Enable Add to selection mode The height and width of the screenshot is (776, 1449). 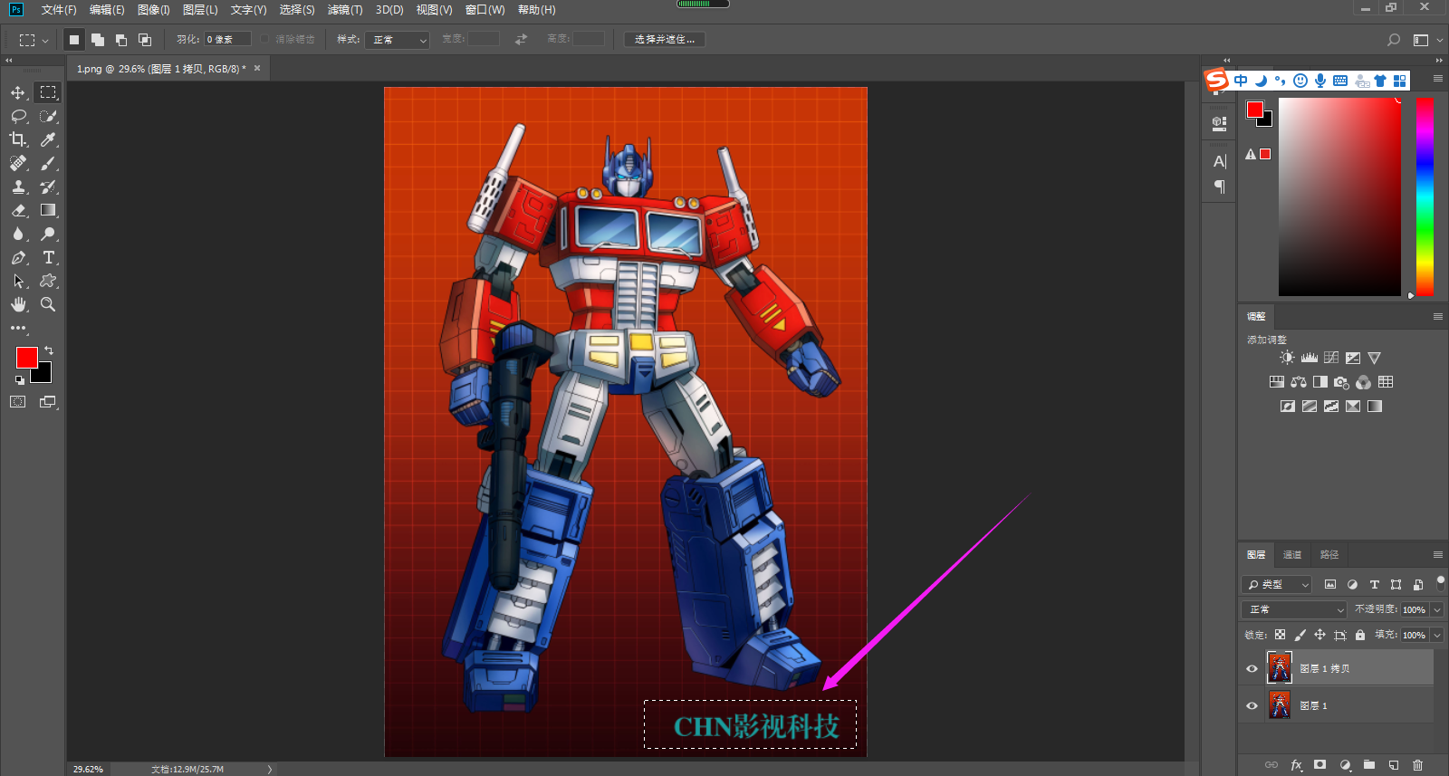pos(98,40)
